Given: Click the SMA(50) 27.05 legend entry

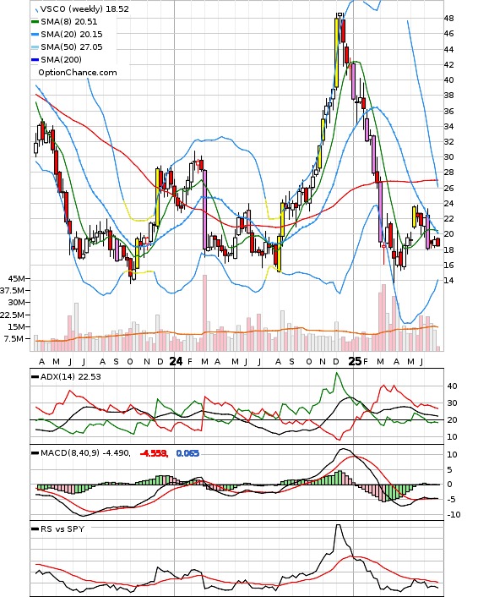Looking at the screenshot, I should [67, 47].
